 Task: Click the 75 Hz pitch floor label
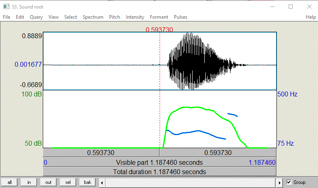coord(285,143)
